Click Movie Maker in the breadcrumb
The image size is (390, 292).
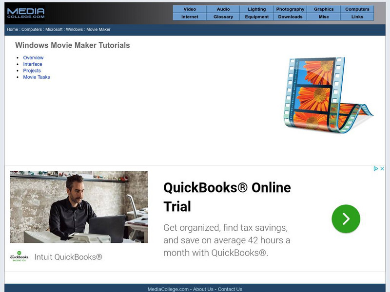click(x=98, y=29)
